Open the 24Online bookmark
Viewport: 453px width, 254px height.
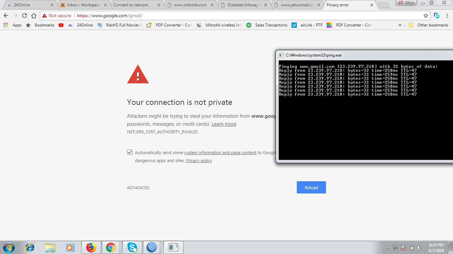[x=80, y=25]
